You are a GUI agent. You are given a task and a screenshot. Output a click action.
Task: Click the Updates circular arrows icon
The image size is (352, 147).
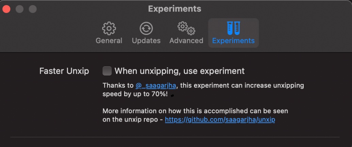[146, 28]
